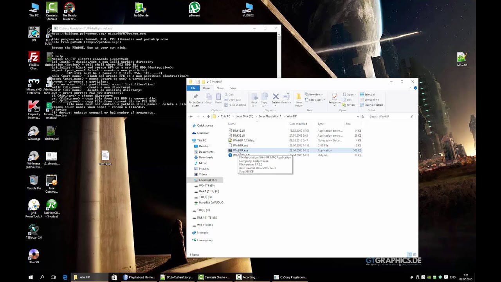This screenshot has height=282, width=501.
Task: Open the address bar history dropdown
Action: point(358,116)
